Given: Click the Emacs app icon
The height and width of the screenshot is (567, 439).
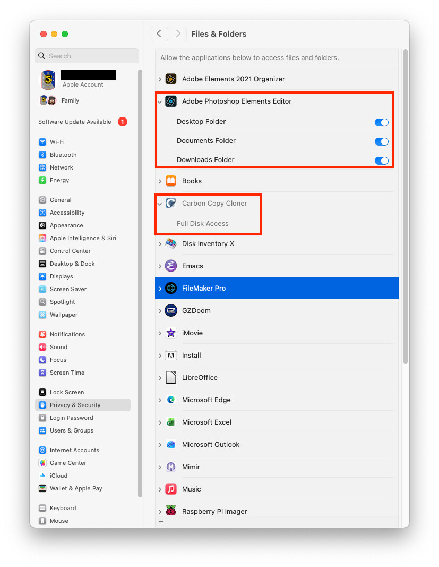Looking at the screenshot, I should [170, 266].
